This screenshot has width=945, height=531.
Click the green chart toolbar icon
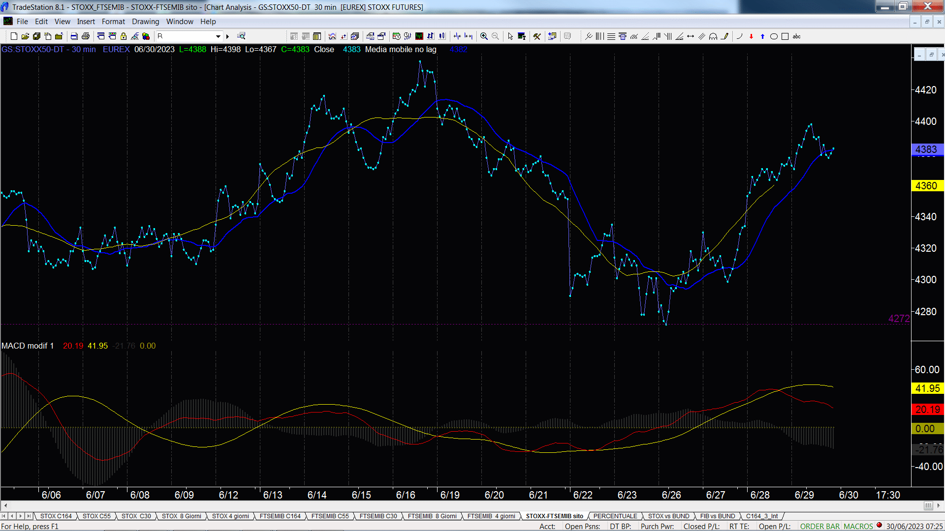pos(419,36)
